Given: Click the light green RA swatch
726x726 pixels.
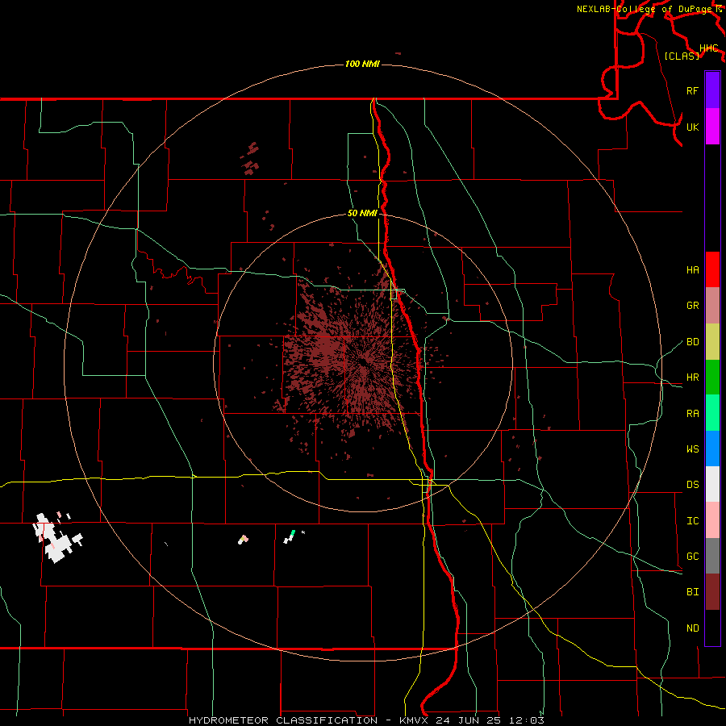Looking at the screenshot, I should click(712, 412).
